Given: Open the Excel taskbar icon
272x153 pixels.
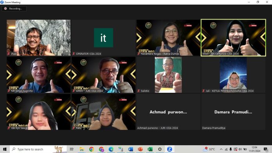Looking at the screenshot, I should coord(150,149).
